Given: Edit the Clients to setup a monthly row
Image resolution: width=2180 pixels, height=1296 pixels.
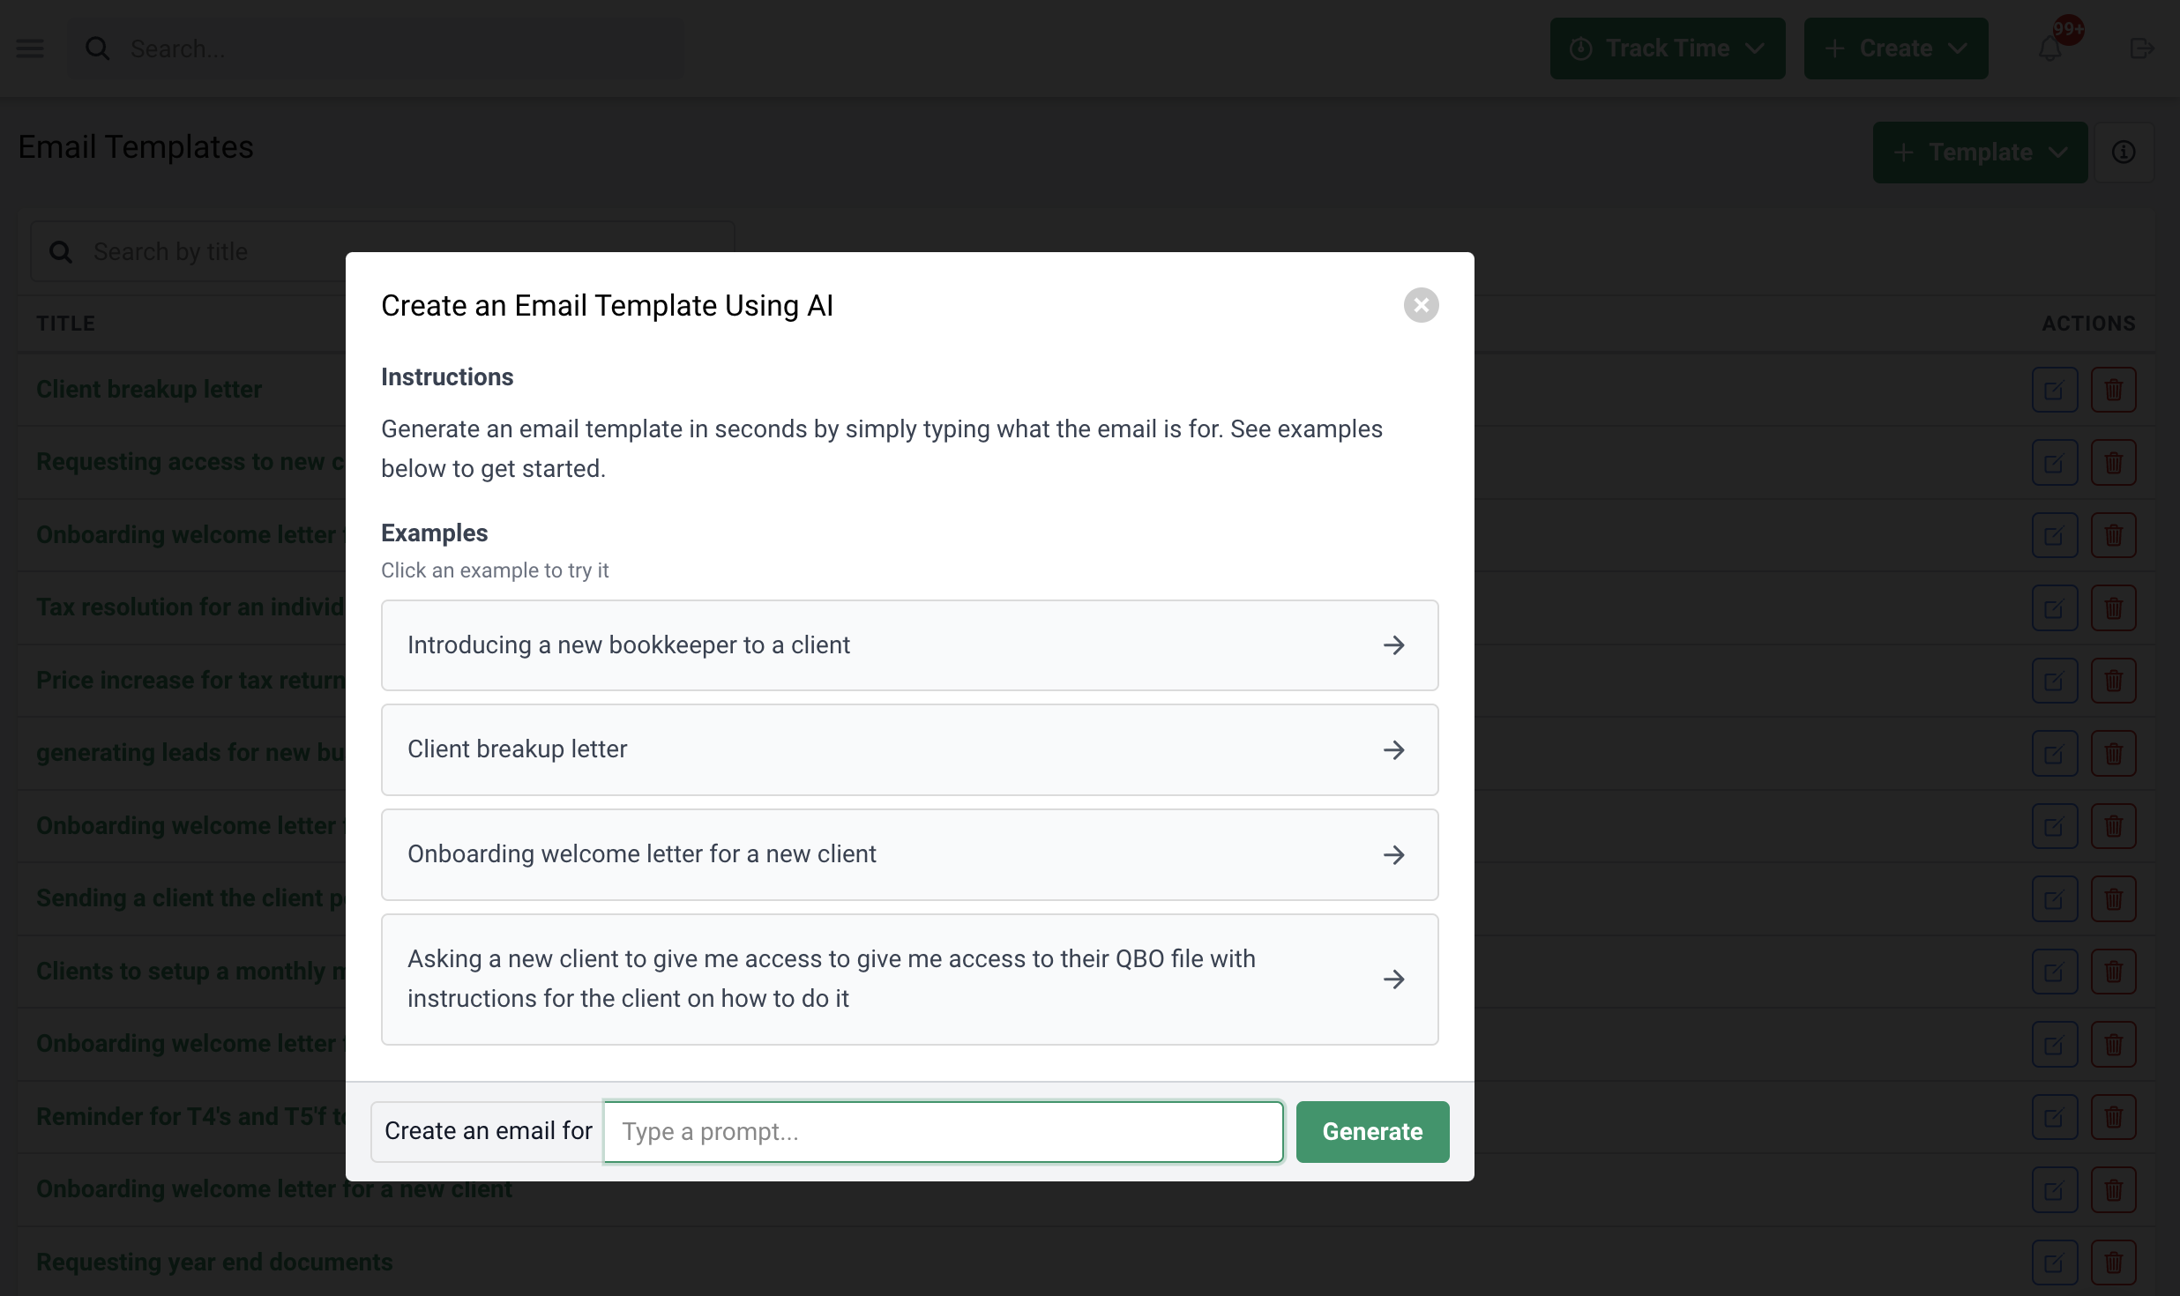Looking at the screenshot, I should pyautogui.click(x=2054, y=972).
